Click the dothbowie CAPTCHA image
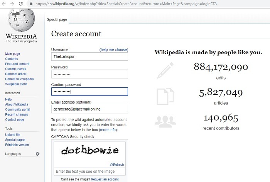 tap(90, 150)
